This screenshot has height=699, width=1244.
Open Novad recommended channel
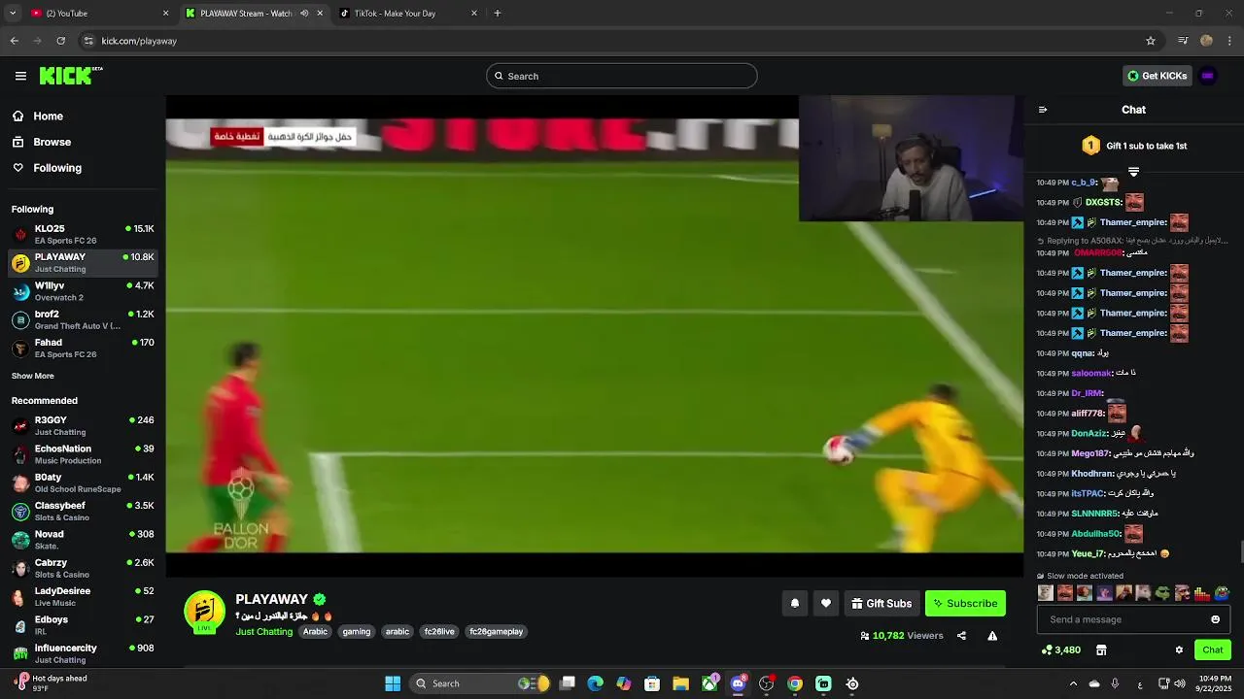pos(83,539)
